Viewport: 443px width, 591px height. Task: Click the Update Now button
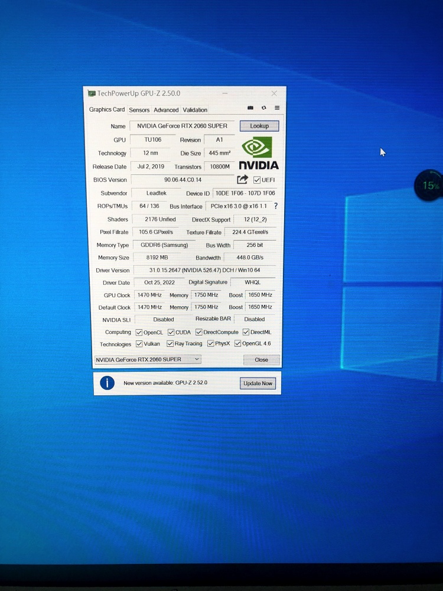258,384
